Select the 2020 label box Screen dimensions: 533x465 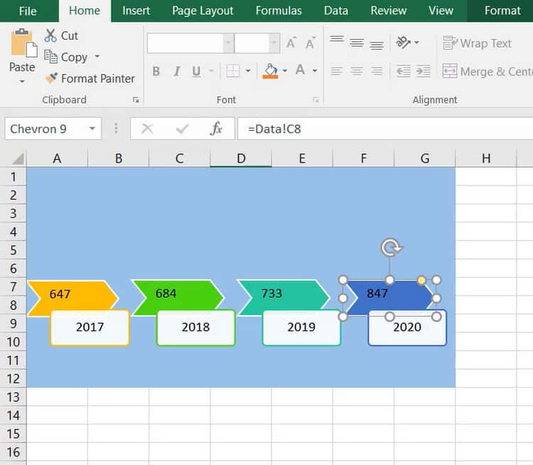click(x=407, y=329)
